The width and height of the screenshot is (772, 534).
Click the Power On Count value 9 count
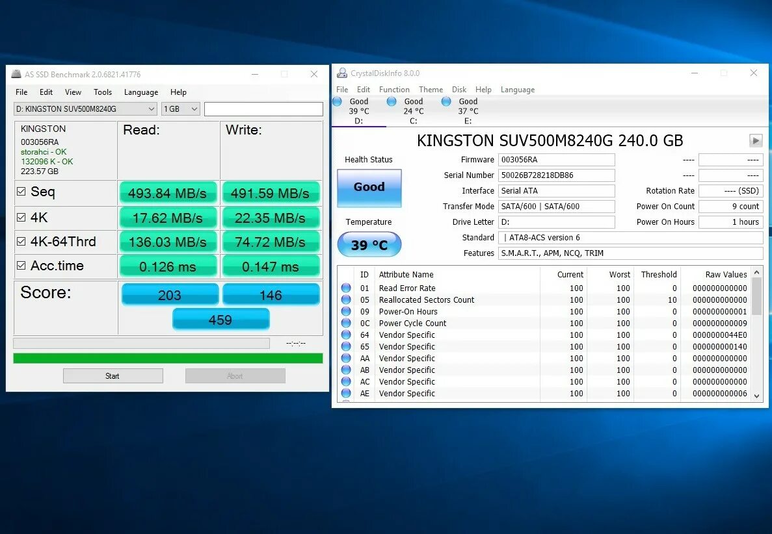tap(730, 207)
